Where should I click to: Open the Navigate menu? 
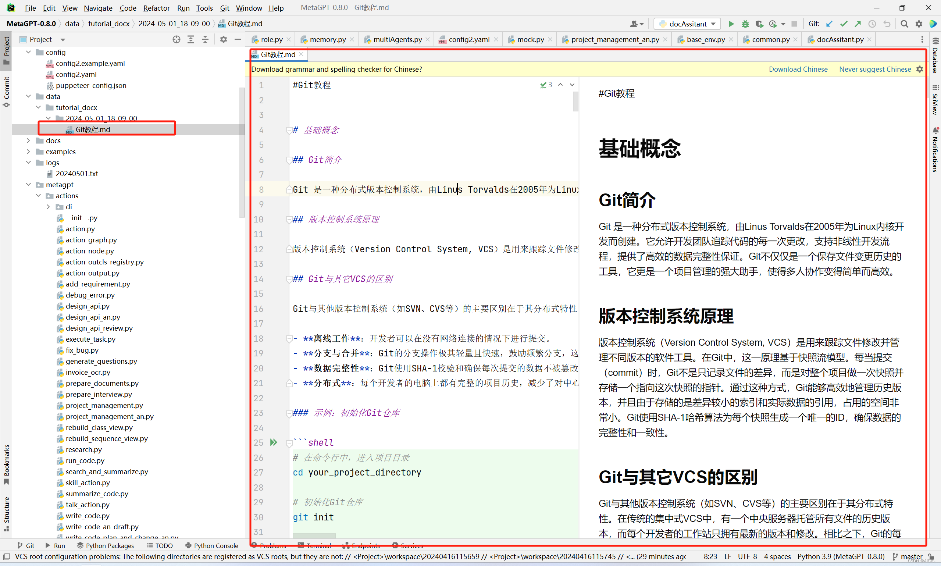(x=98, y=8)
